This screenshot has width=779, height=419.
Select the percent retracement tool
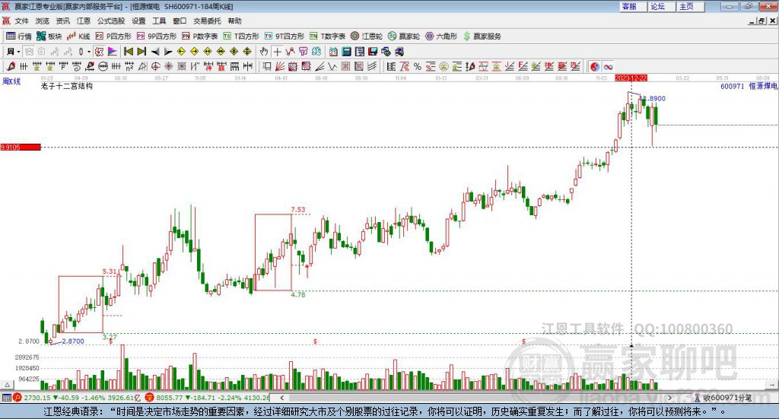coord(418,66)
